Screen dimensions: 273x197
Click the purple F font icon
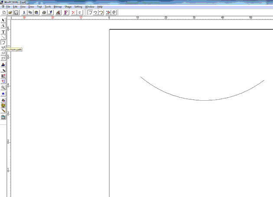click(x=66, y=13)
